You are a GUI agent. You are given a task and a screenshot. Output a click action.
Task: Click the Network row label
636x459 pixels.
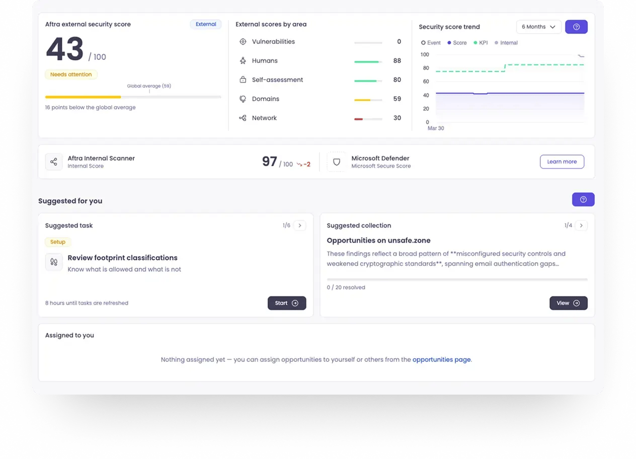pos(265,118)
